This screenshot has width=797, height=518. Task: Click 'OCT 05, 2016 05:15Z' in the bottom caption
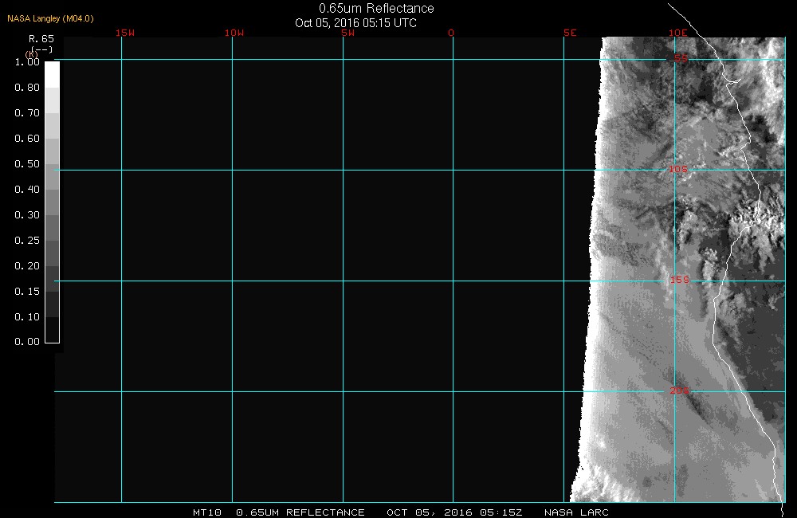(x=454, y=512)
